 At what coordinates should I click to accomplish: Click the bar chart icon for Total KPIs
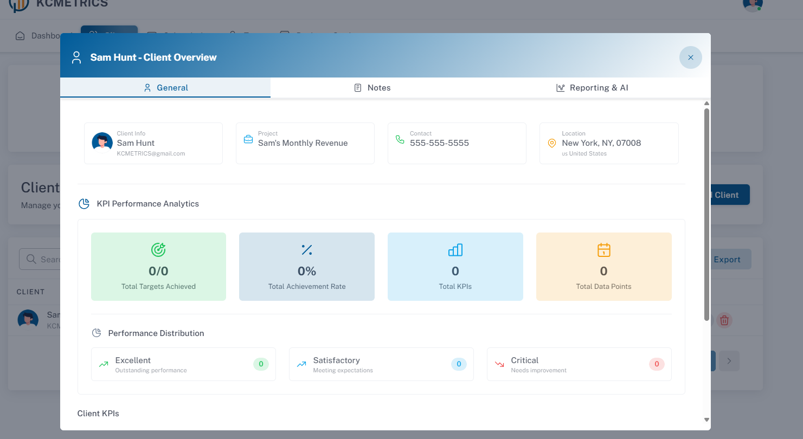click(455, 250)
